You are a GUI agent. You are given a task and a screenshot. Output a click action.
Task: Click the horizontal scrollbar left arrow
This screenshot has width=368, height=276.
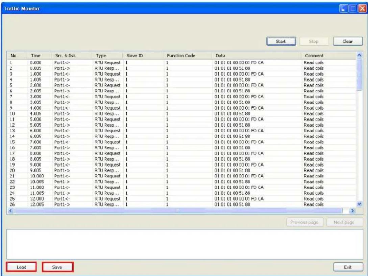pyautogui.click(x=10, y=211)
